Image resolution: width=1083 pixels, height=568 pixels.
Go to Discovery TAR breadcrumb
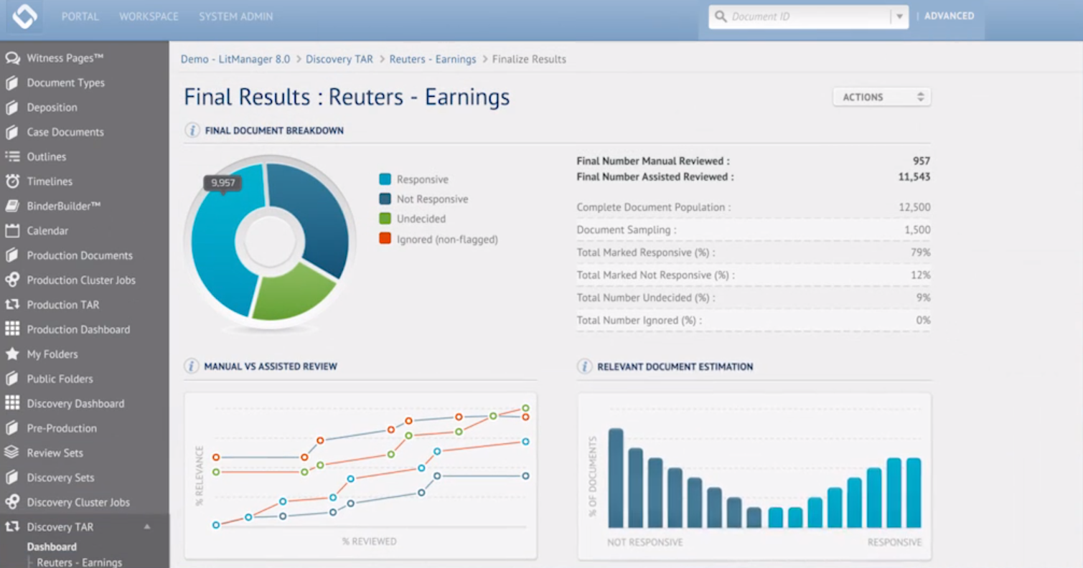[x=339, y=60]
